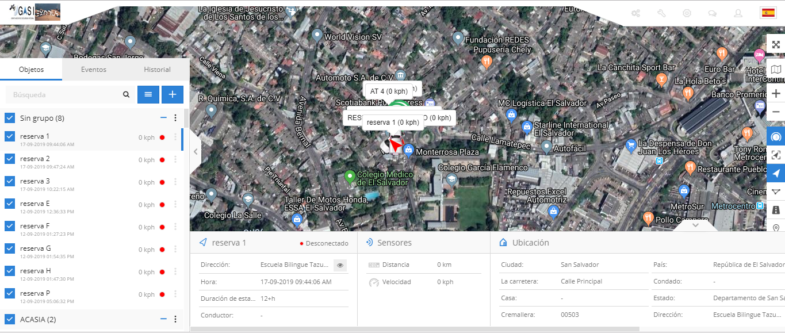
Task: Zoom in the map with plus icon
Action: 776,94
